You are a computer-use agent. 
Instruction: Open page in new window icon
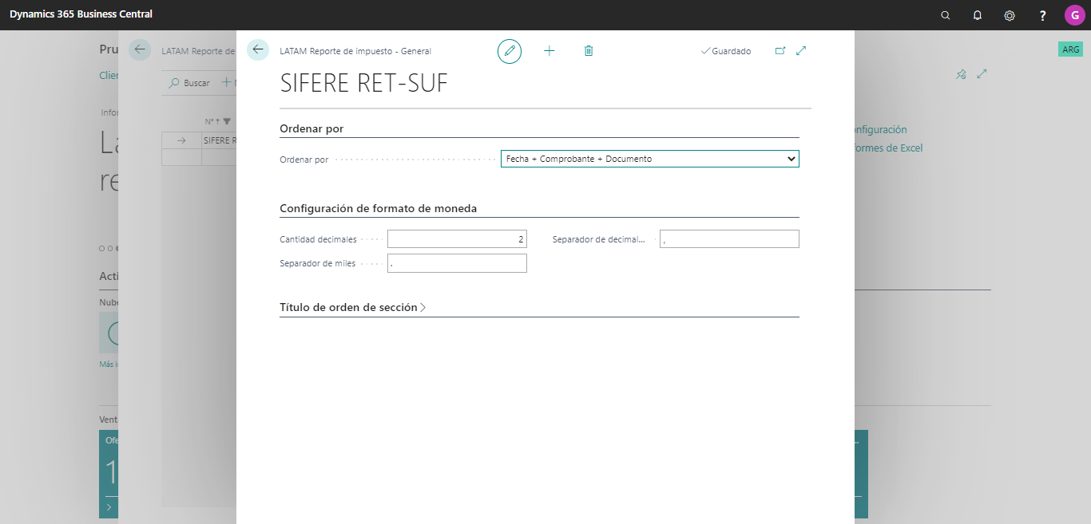(x=780, y=51)
